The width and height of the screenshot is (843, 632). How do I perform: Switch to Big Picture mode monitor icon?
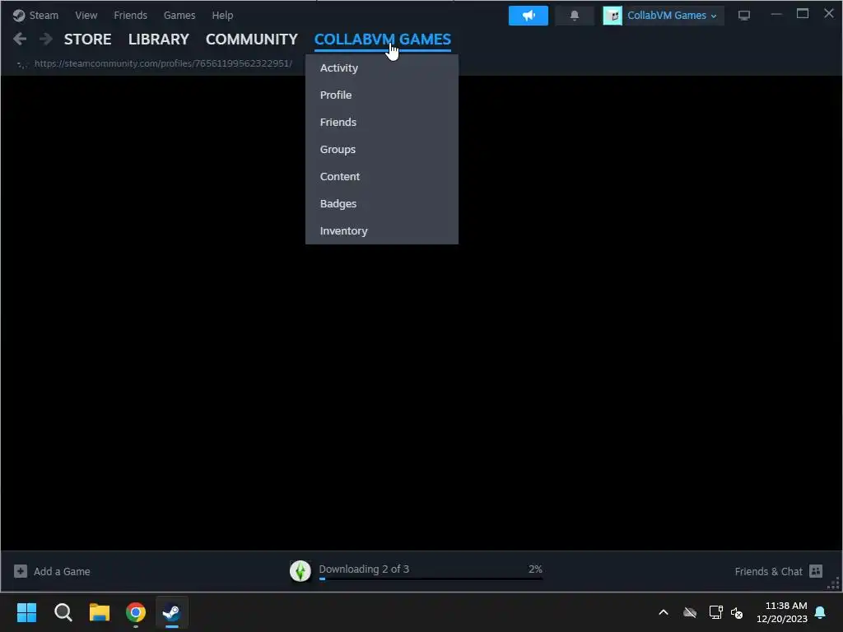coord(743,16)
